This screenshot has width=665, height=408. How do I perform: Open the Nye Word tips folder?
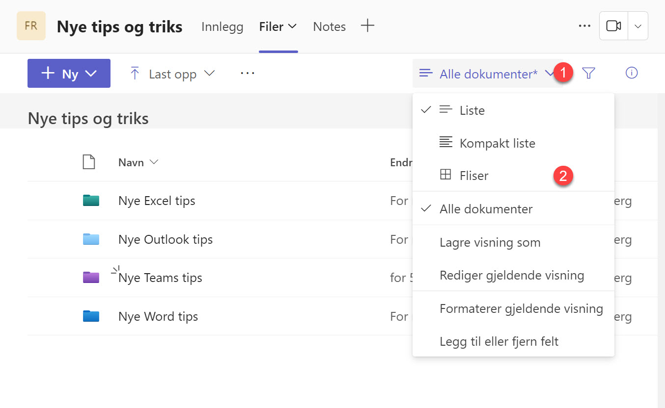(x=158, y=316)
